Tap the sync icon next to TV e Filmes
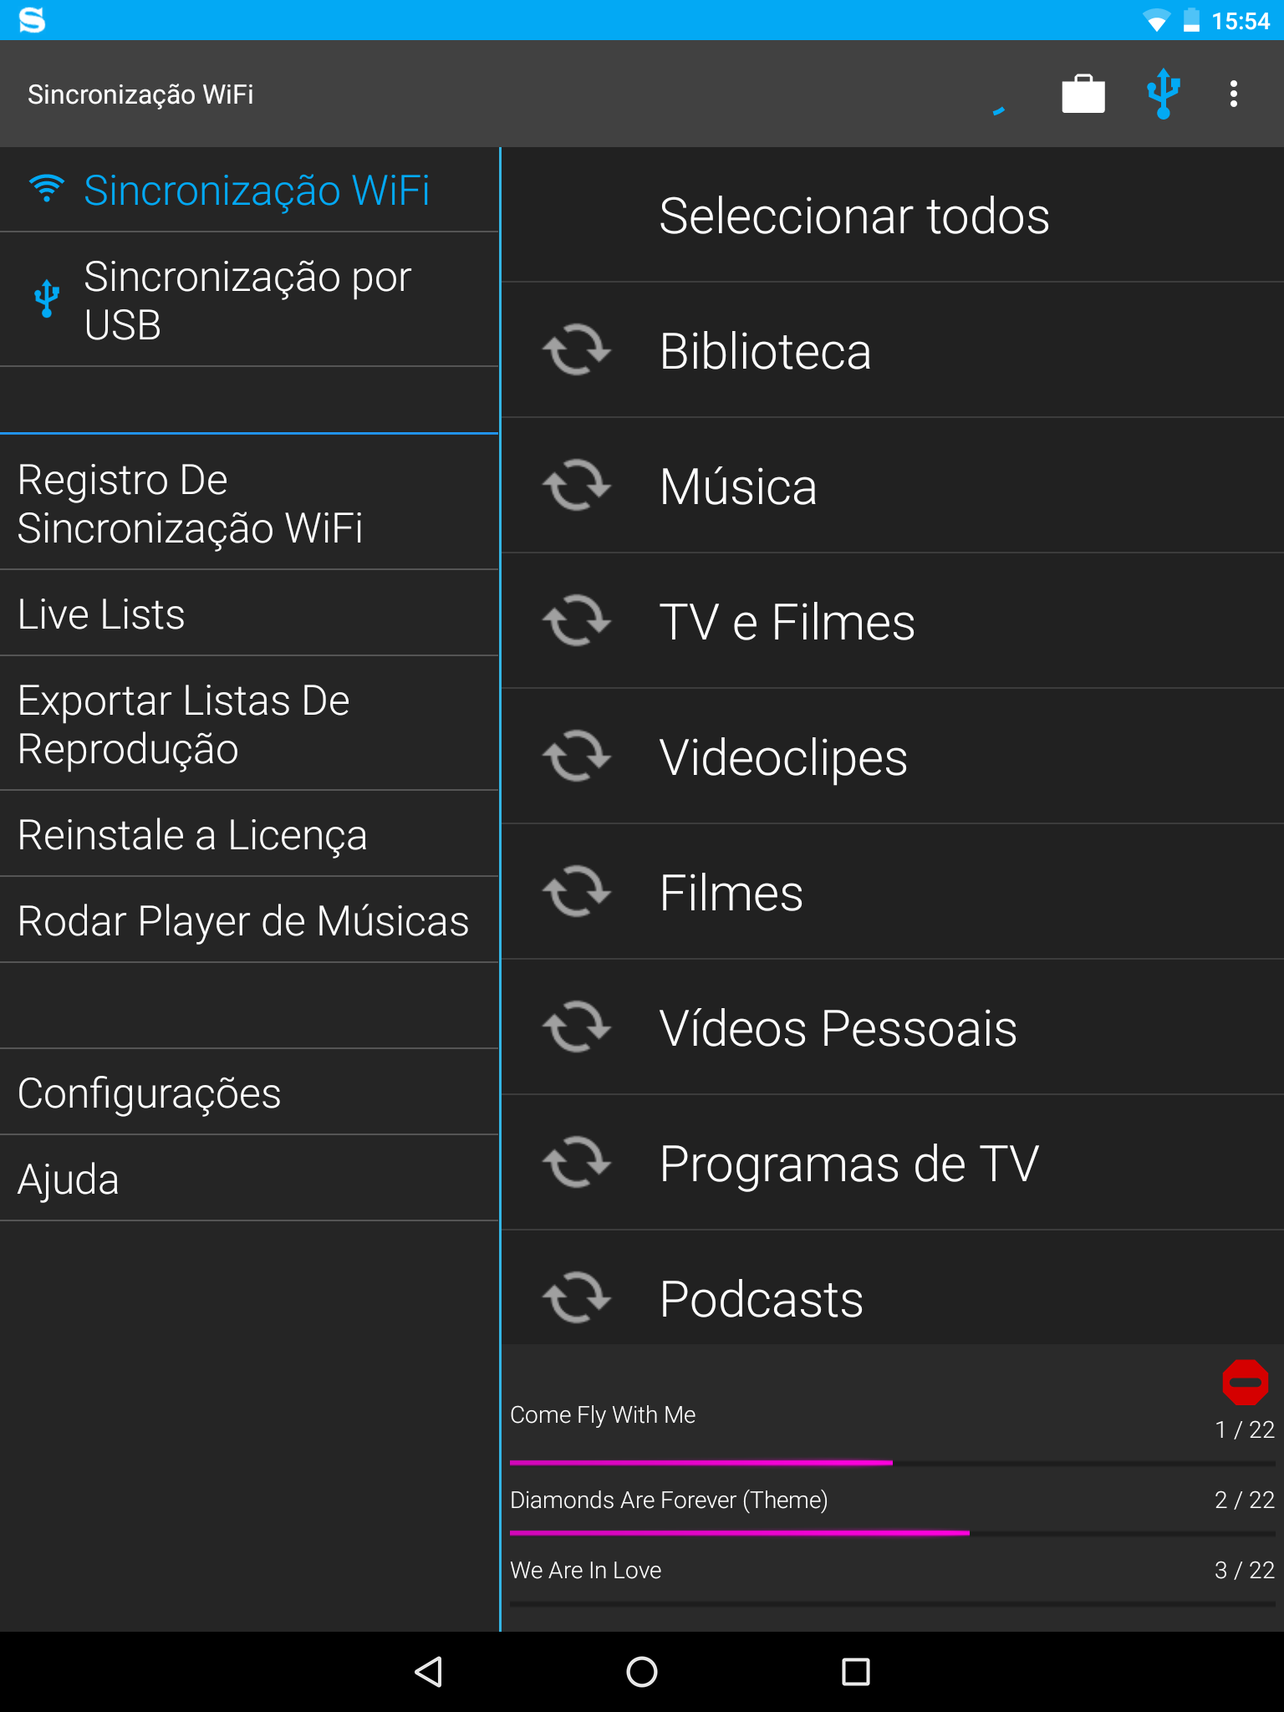Viewport: 1284px width, 1712px height. (x=577, y=620)
